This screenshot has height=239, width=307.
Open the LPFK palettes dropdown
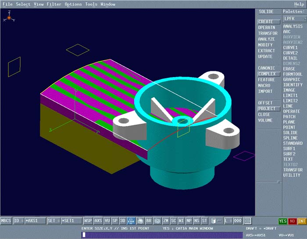click(293, 19)
